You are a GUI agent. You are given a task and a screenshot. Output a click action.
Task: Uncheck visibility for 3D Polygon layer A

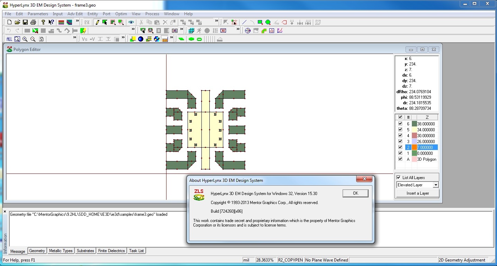pyautogui.click(x=400, y=159)
